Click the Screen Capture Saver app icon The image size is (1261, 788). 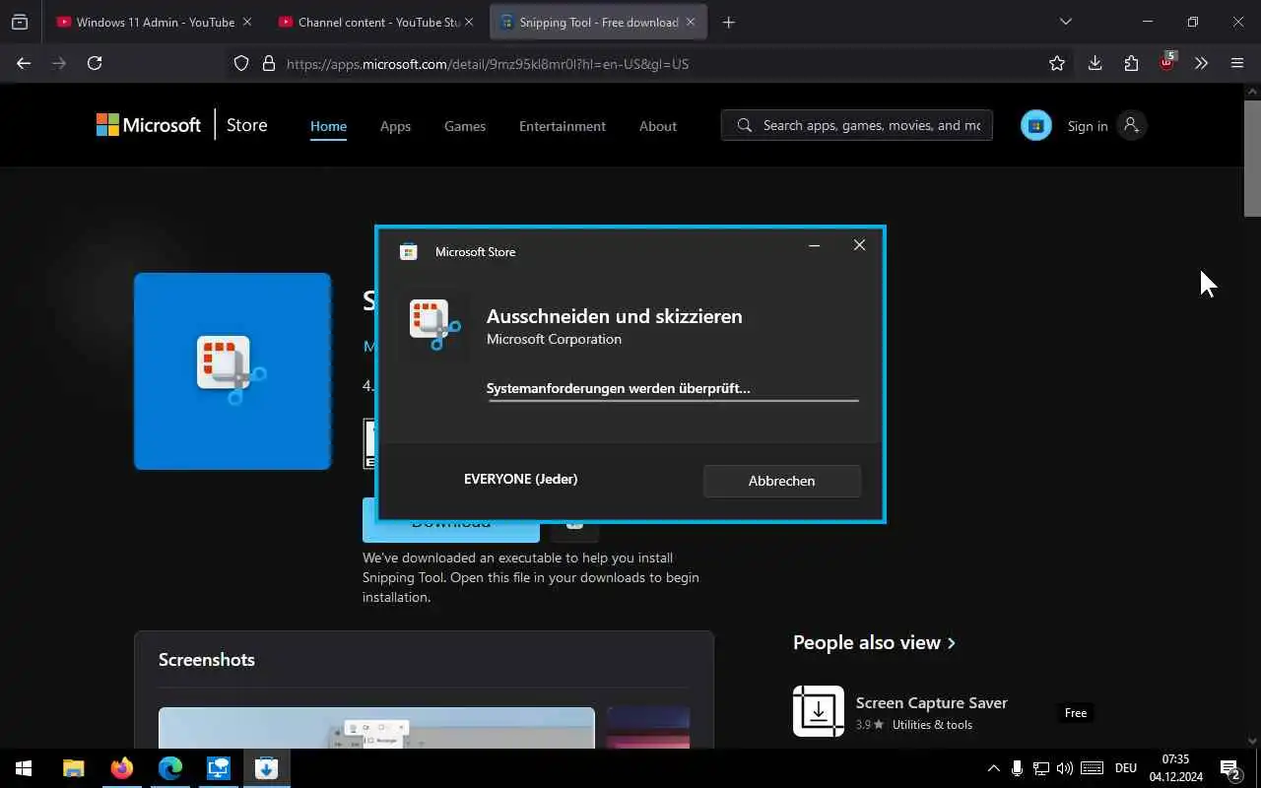(x=819, y=711)
